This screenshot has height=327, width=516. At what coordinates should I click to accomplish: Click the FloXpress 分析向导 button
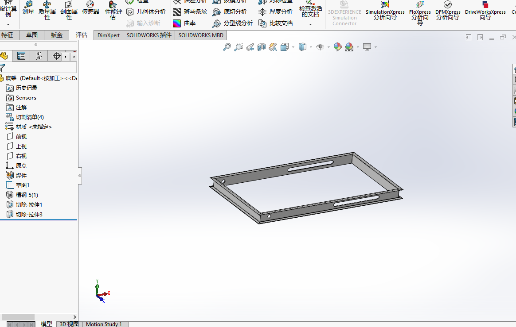(x=420, y=12)
